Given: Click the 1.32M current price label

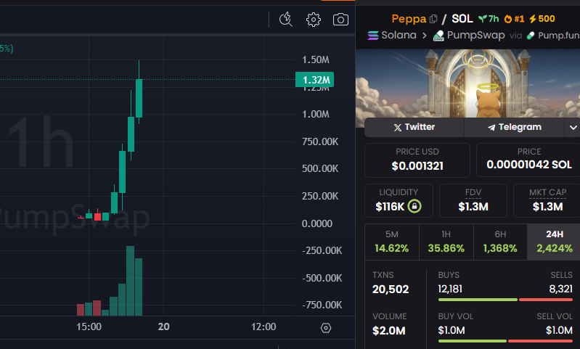Looking at the screenshot, I should [315, 80].
